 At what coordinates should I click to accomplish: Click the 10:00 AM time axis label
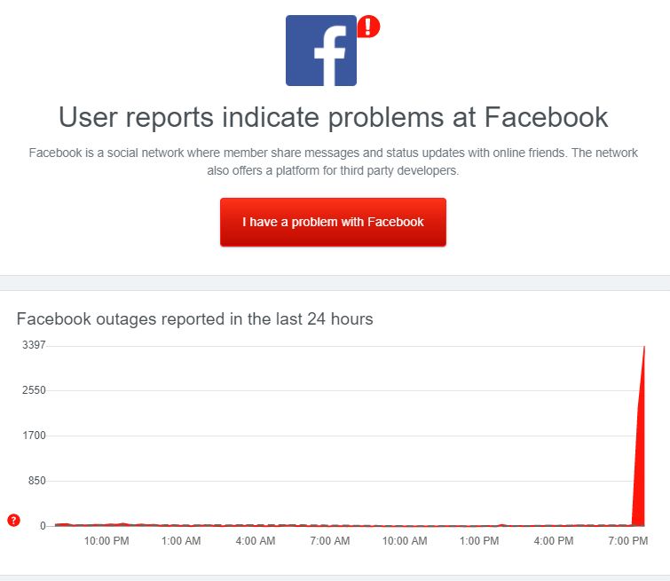coord(405,541)
